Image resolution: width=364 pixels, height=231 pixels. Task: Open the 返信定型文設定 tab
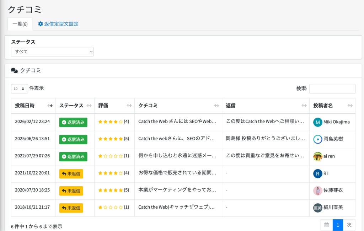61,24
